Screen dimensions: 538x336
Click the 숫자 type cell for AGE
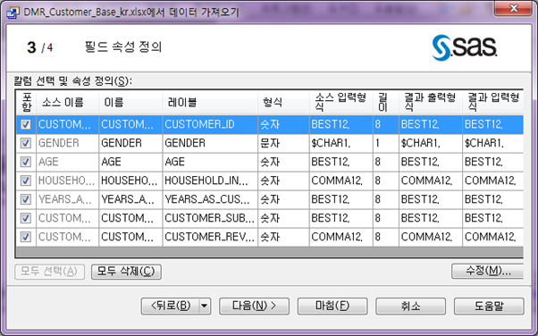[283, 162]
